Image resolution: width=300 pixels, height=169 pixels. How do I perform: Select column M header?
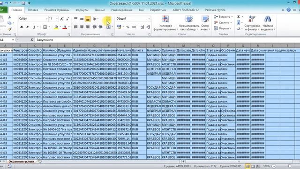(183, 46)
